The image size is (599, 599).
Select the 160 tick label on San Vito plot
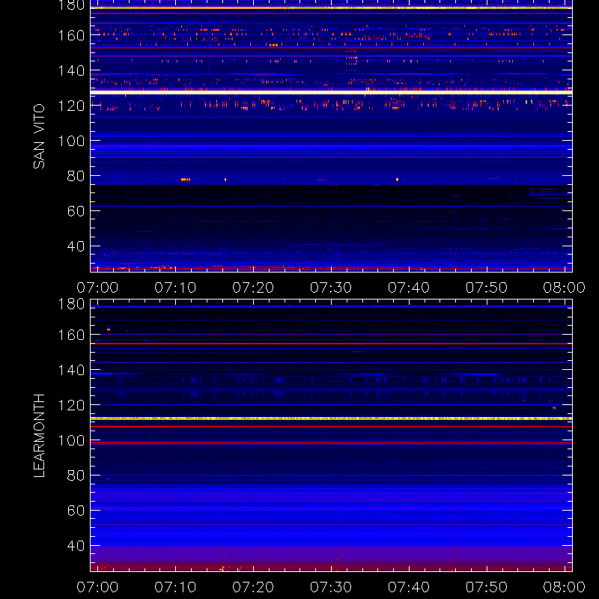pos(71,35)
